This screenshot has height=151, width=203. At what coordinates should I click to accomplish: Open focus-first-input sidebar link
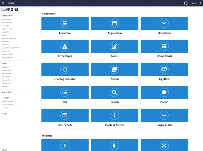[7, 101]
